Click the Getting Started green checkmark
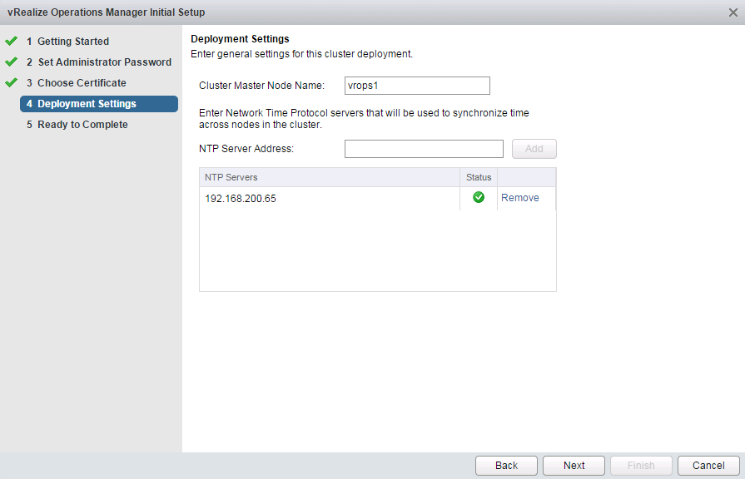The width and height of the screenshot is (745, 479). point(12,42)
